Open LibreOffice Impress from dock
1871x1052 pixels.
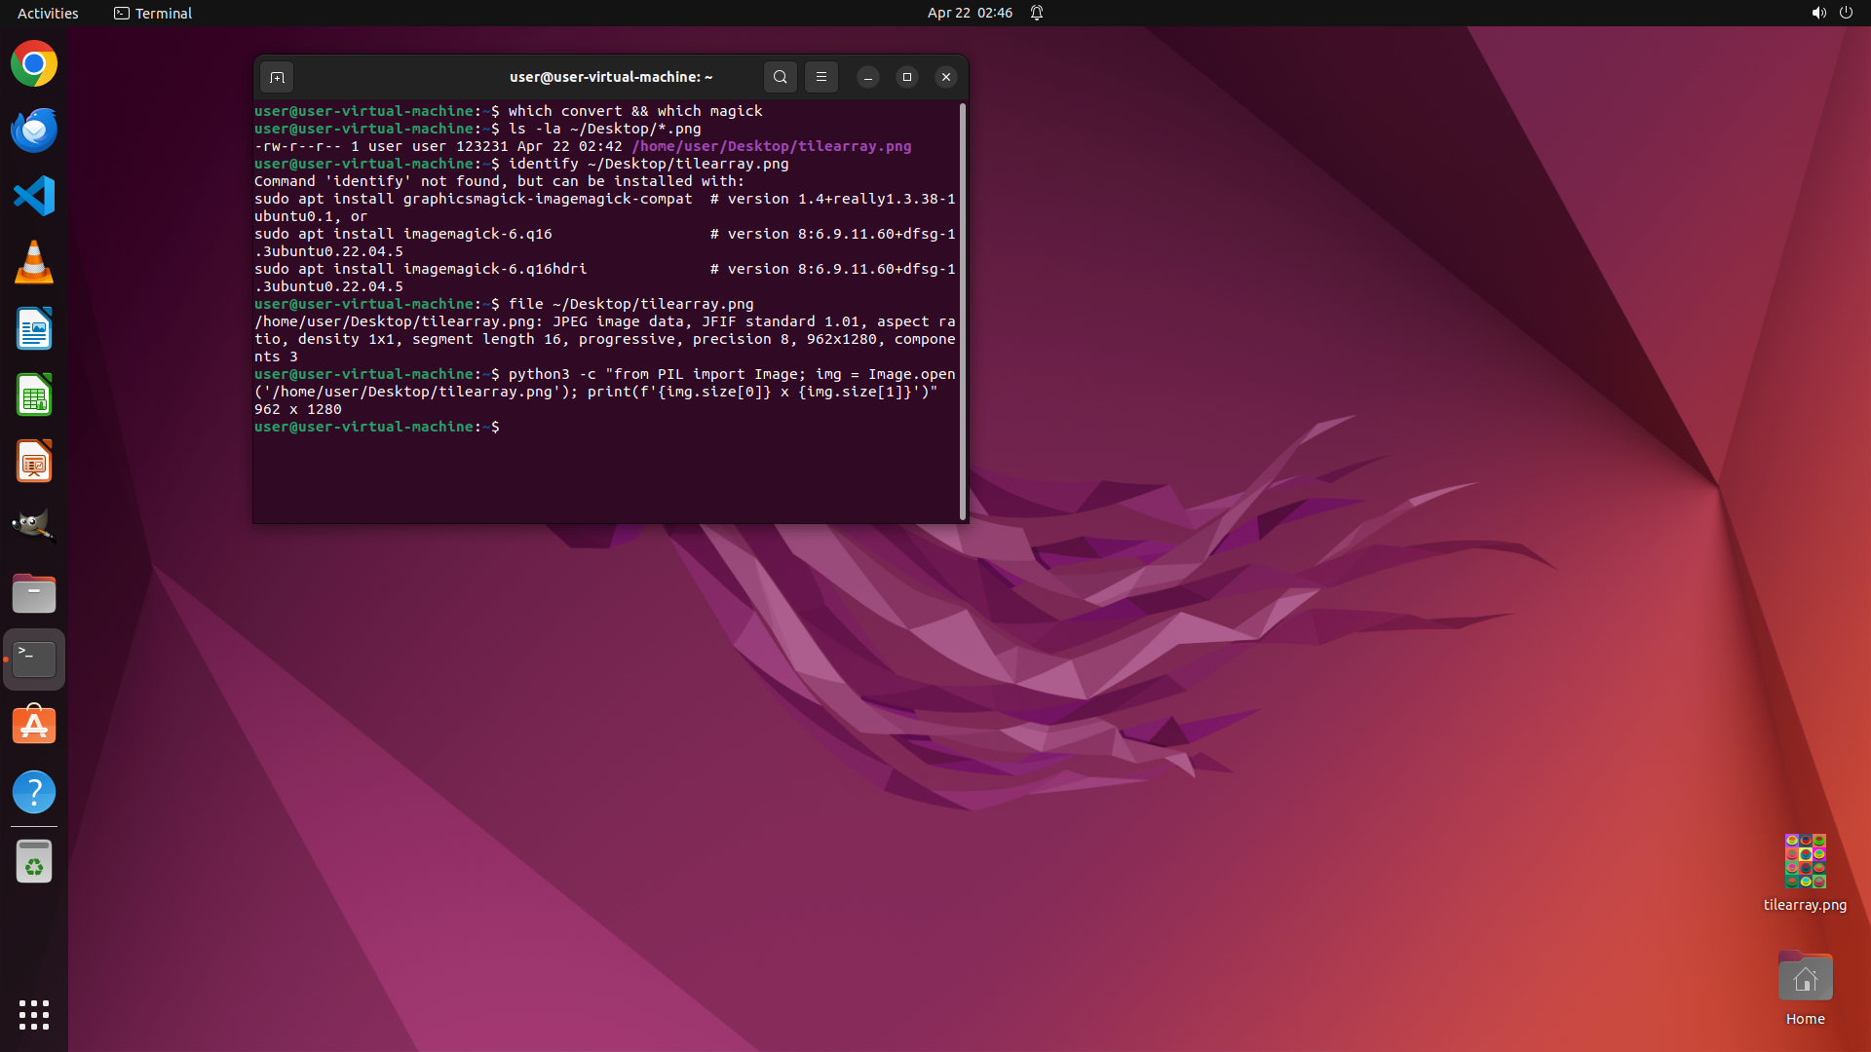(x=34, y=462)
